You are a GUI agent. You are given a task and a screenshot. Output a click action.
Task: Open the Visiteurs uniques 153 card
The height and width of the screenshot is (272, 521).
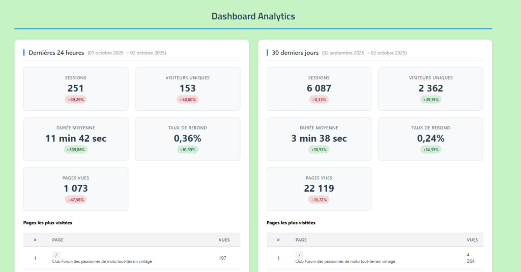pyautogui.click(x=188, y=89)
